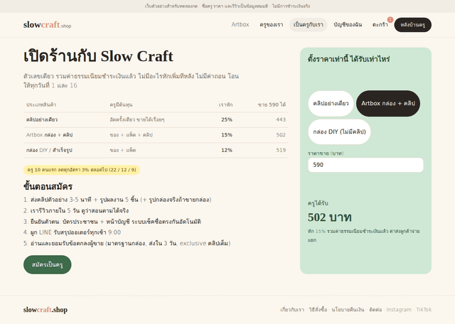The image size is (455, 324).
Task: Open Instagram footer link
Action: click(x=399, y=310)
